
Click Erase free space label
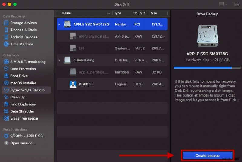[24, 118]
